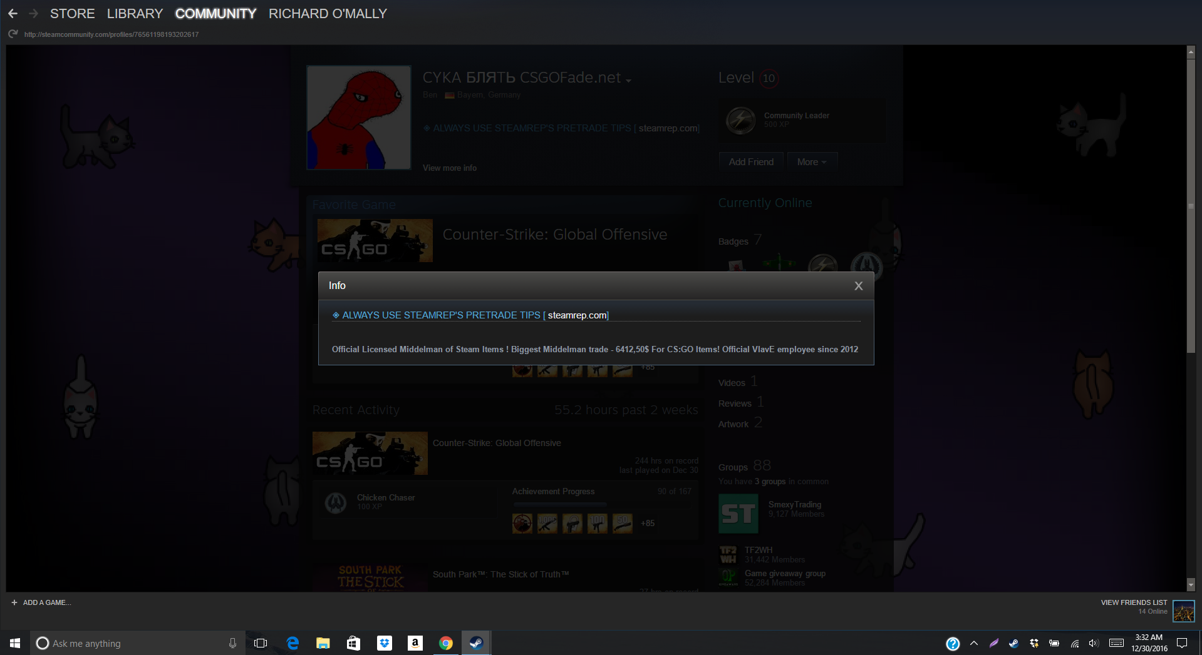Show hidden system tray icons

click(x=973, y=643)
